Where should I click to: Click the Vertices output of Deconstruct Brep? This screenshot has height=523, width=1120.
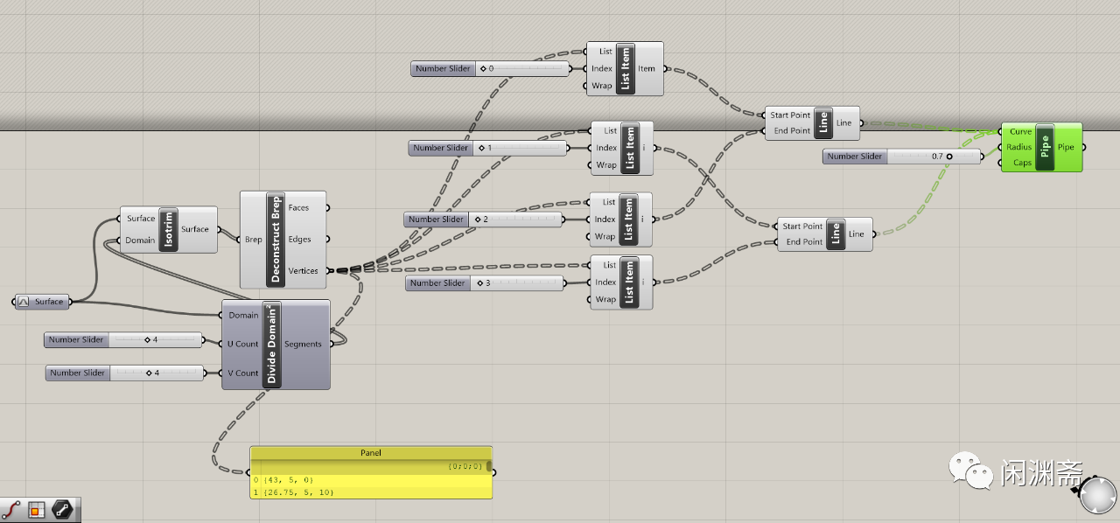pyautogui.click(x=304, y=271)
